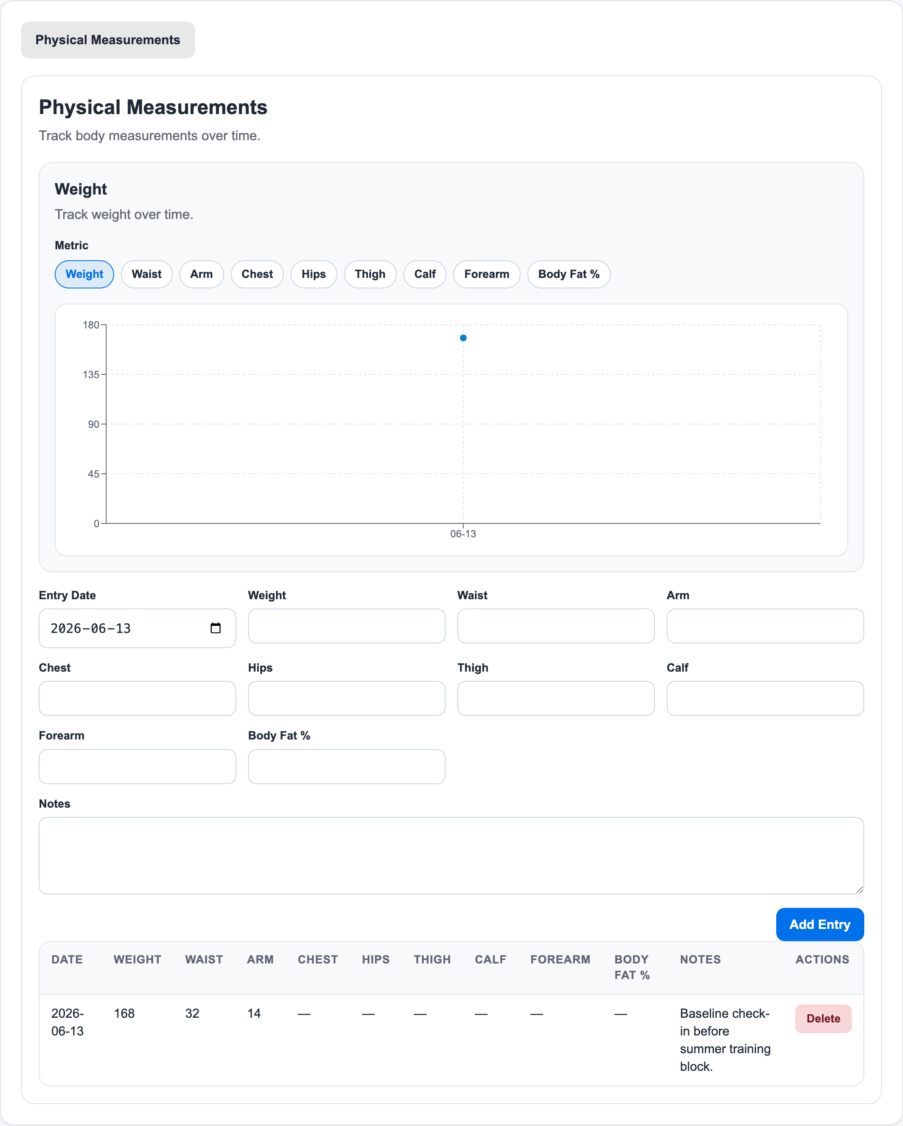Click the arm value 14 cell
903x1126 pixels.
(254, 1013)
